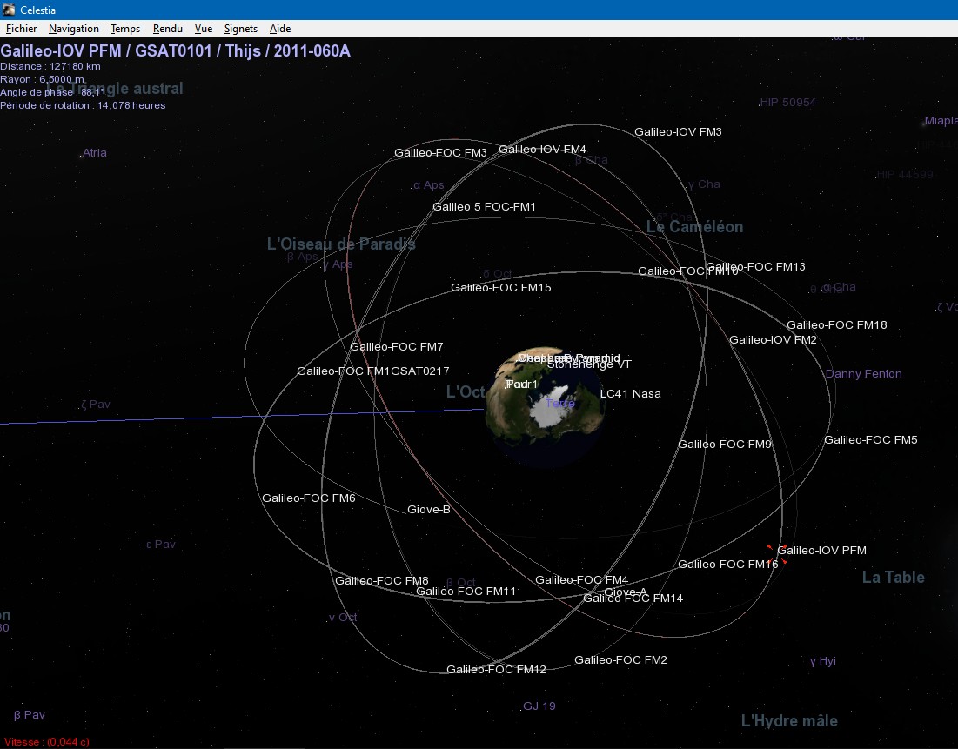Viewport: 958px width, 749px height.
Task: Click the "ζ Pav" star label
Action: tap(96, 405)
